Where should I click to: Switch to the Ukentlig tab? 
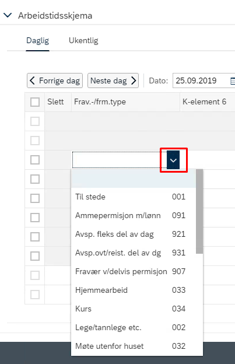point(83,41)
